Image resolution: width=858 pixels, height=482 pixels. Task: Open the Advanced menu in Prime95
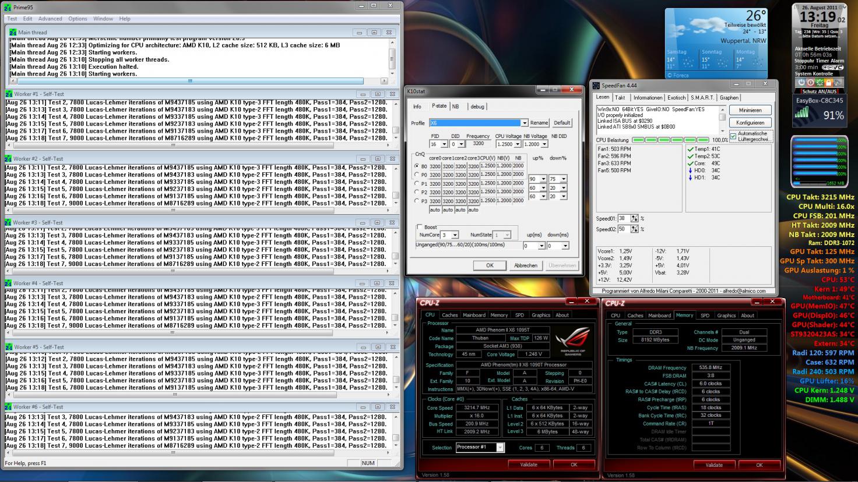point(50,19)
